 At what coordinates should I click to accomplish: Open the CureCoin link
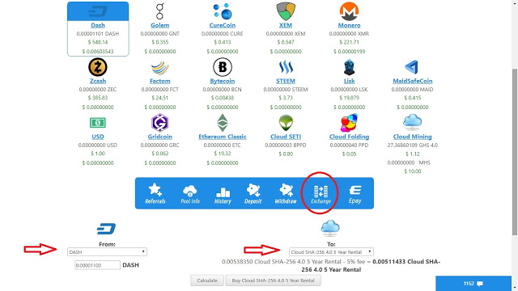(223, 25)
